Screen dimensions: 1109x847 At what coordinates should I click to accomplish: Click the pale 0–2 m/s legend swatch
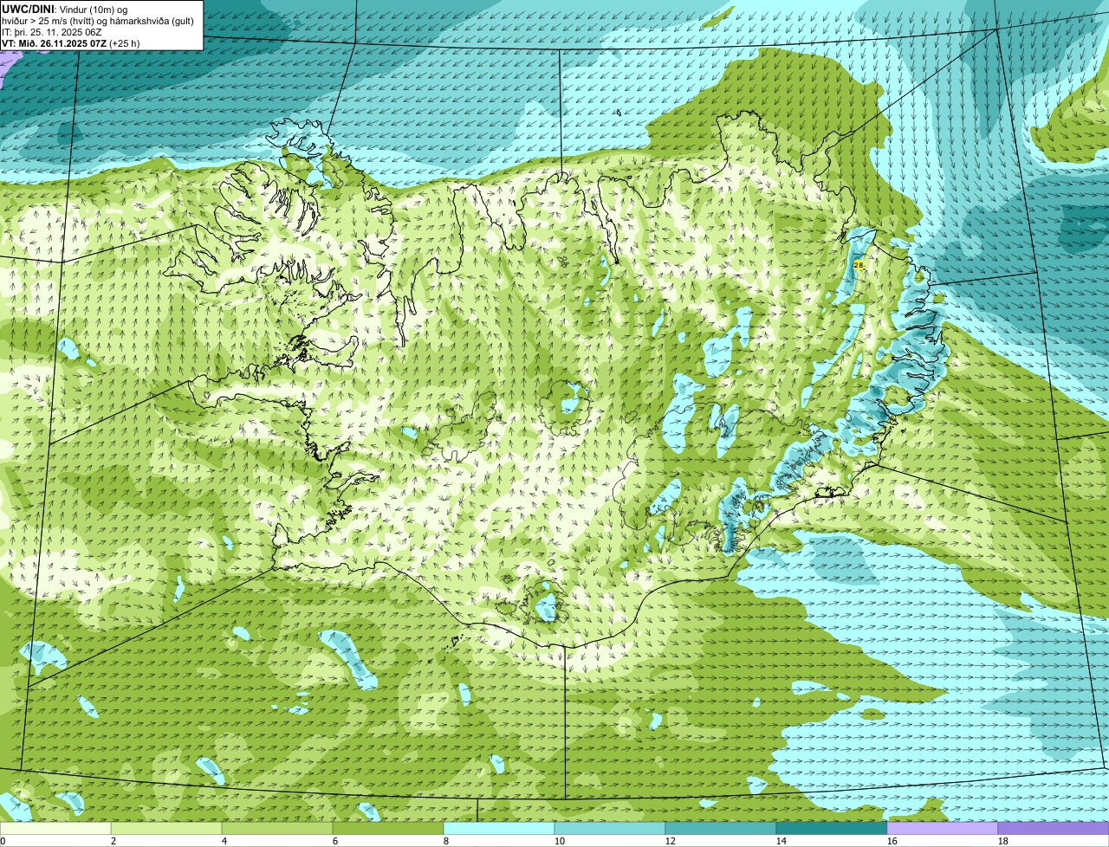55,829
